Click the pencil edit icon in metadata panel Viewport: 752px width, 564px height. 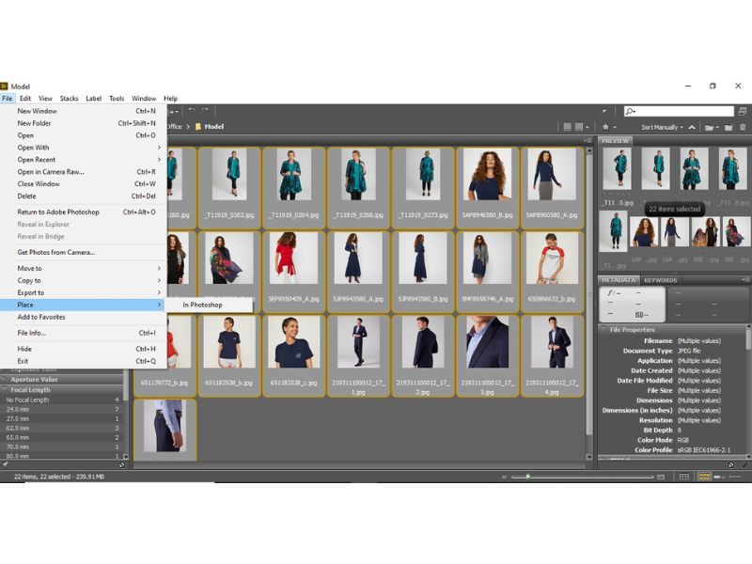tap(744, 464)
